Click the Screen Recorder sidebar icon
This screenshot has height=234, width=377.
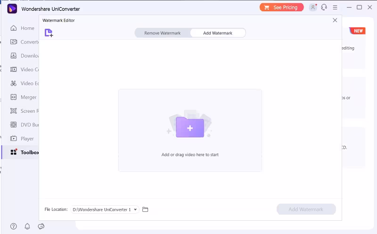[14, 111]
